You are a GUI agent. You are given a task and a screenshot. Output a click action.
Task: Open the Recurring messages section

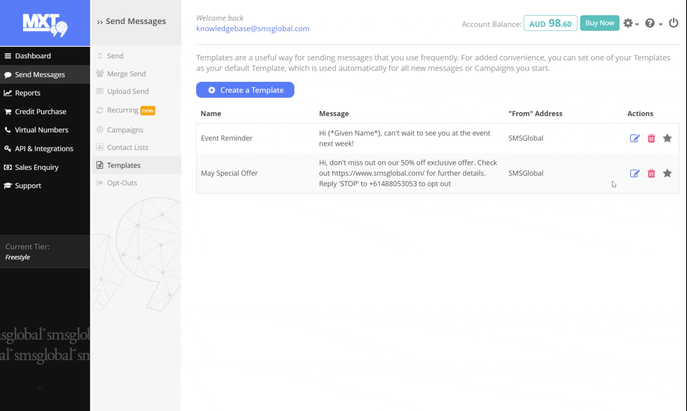tap(123, 110)
